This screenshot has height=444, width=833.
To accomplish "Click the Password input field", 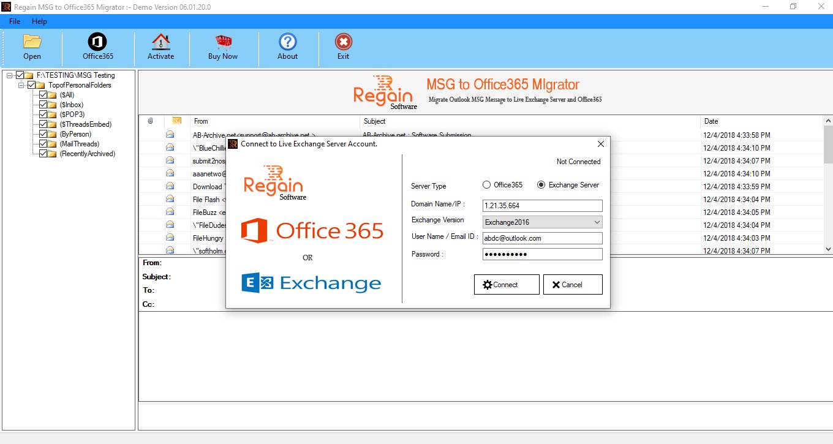I will pyautogui.click(x=543, y=254).
